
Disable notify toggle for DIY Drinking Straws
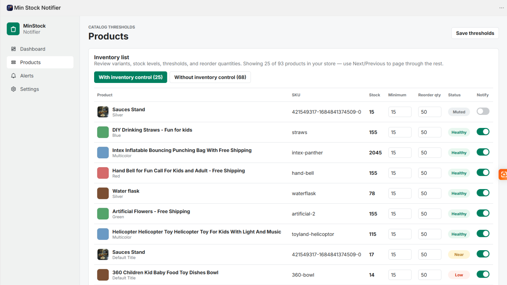[x=483, y=132]
